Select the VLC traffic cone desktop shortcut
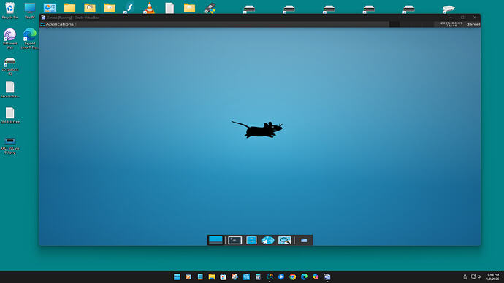Viewport: 504px width, 283px height. tap(149, 8)
